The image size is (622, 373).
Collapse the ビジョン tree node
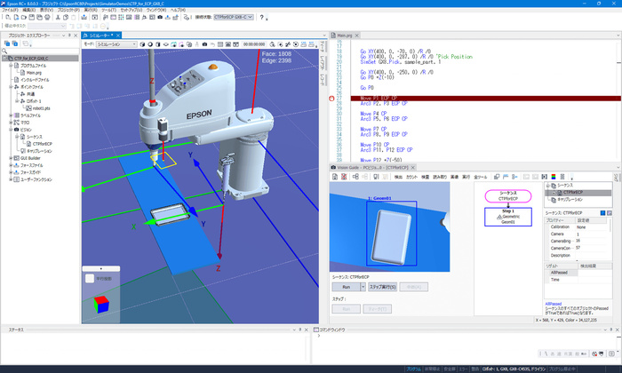[12, 129]
